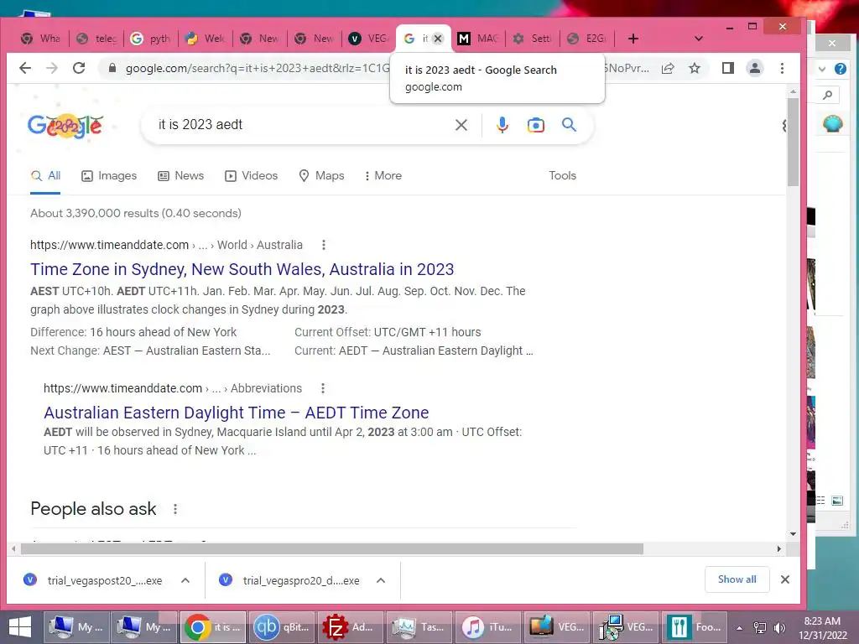Viewport: 859px width, 644px height.
Task: Clear the search box with X
Action: (461, 125)
